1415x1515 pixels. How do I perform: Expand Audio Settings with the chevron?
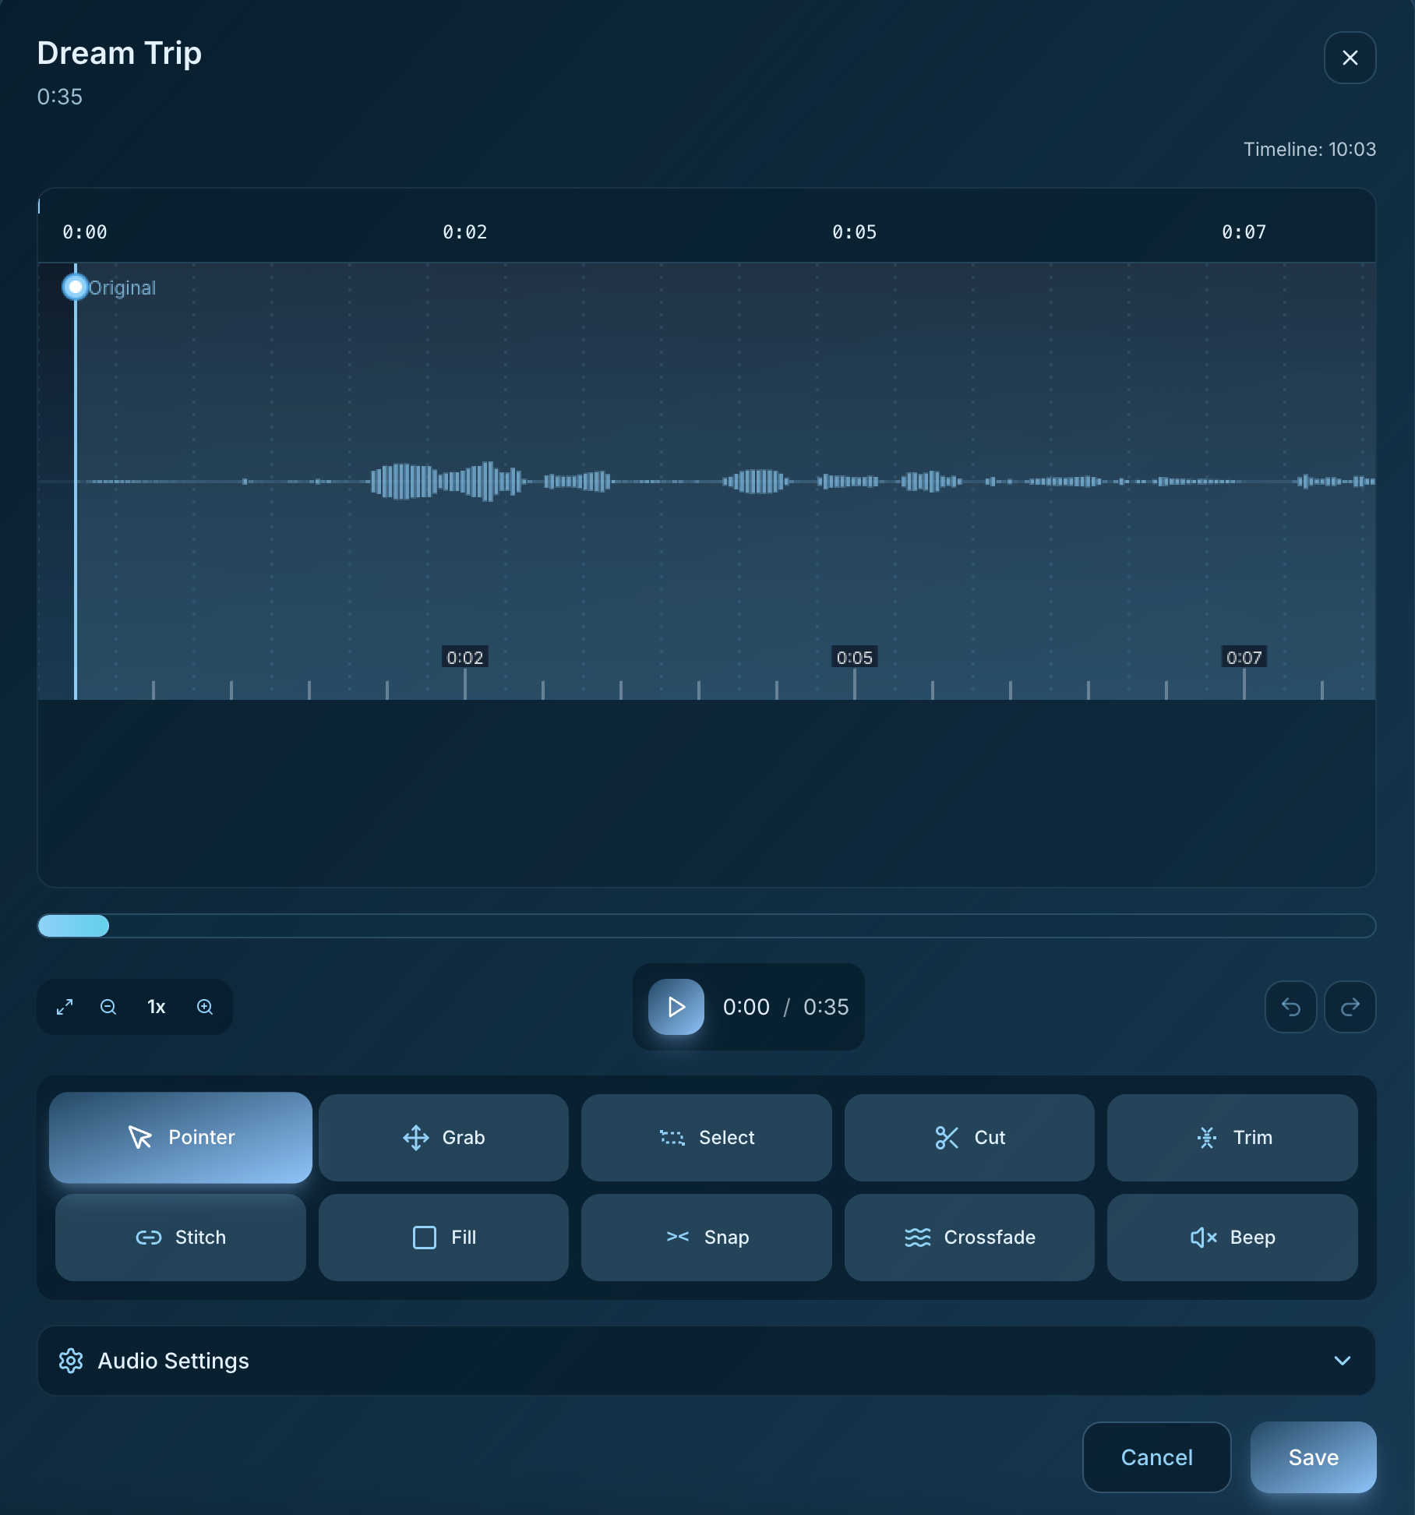tap(1342, 1361)
